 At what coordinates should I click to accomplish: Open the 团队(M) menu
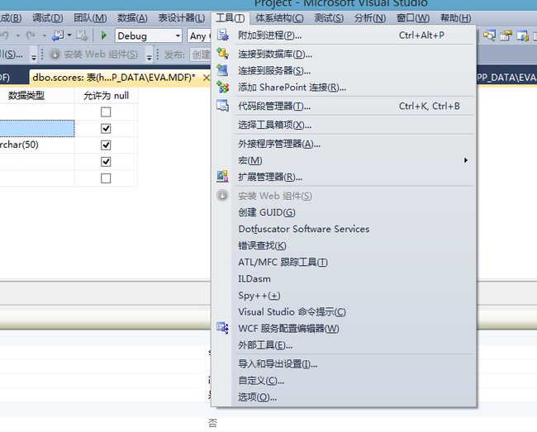(90, 18)
